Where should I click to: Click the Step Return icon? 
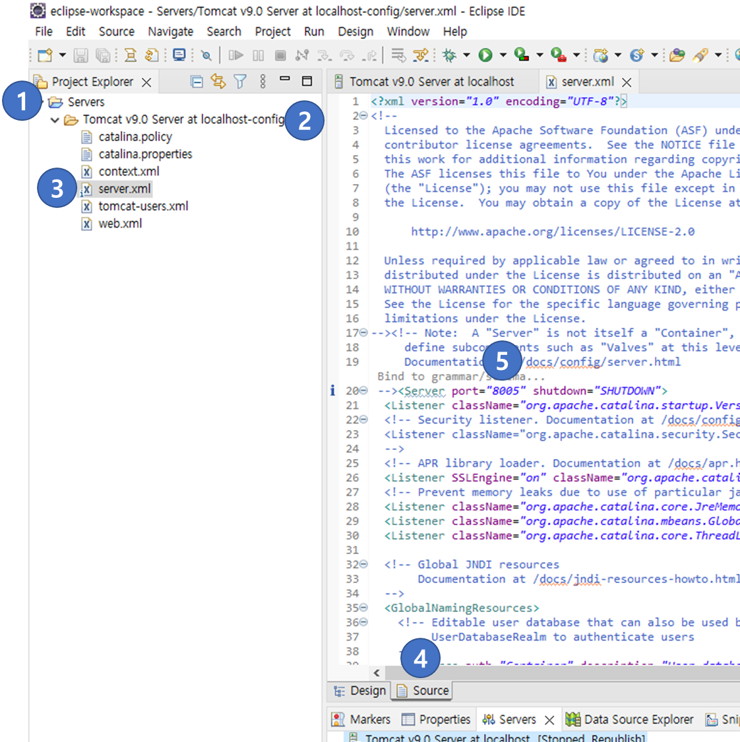[x=369, y=55]
